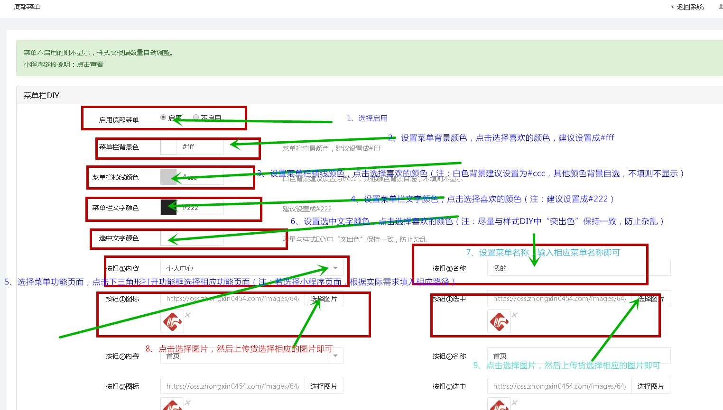Click the 按钮①选中 preview thumbnail
This screenshot has width=723, height=410.
[499, 321]
